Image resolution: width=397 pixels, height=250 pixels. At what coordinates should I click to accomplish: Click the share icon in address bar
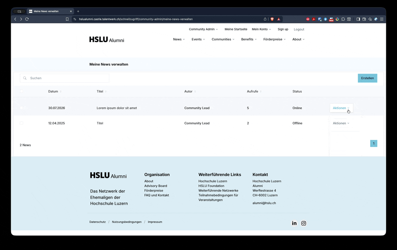coord(265,19)
